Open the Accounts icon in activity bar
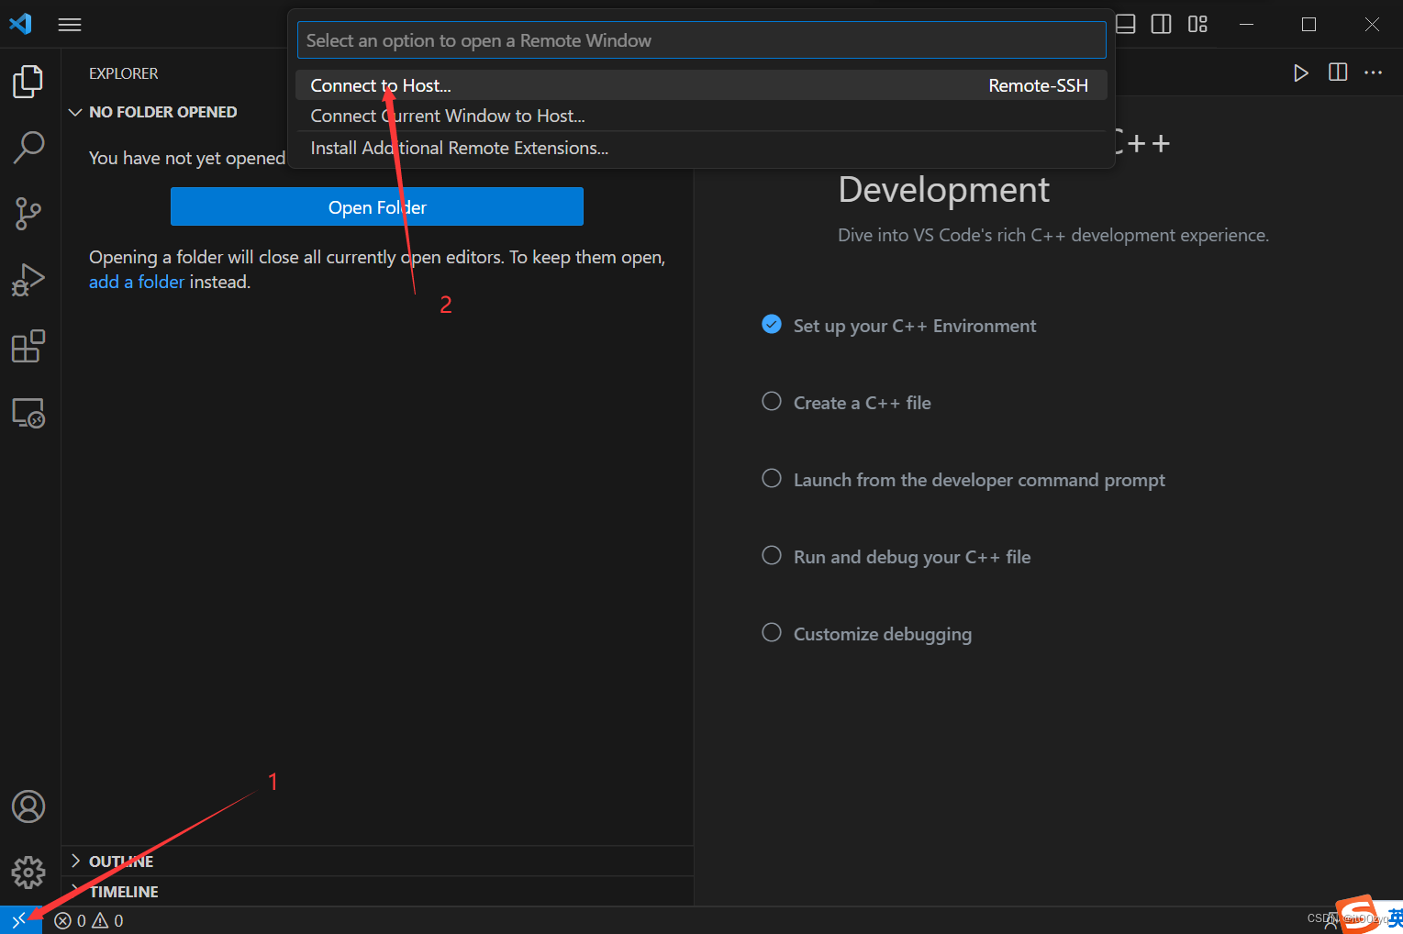 coord(28,806)
